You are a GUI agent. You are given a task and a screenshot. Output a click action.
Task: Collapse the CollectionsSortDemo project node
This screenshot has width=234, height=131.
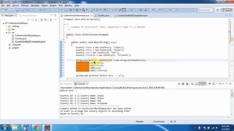pyautogui.click(x=3, y=23)
